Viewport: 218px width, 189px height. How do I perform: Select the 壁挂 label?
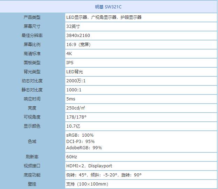pyautogui.click(x=32, y=184)
